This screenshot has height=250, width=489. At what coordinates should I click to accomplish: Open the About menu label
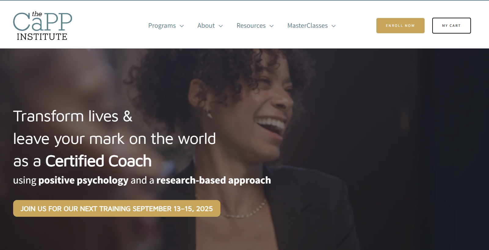click(206, 26)
